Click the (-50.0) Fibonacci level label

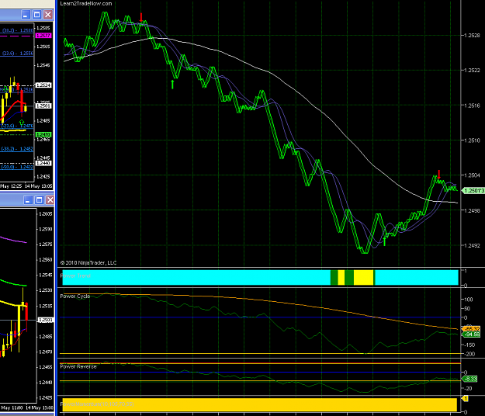pos(17,167)
